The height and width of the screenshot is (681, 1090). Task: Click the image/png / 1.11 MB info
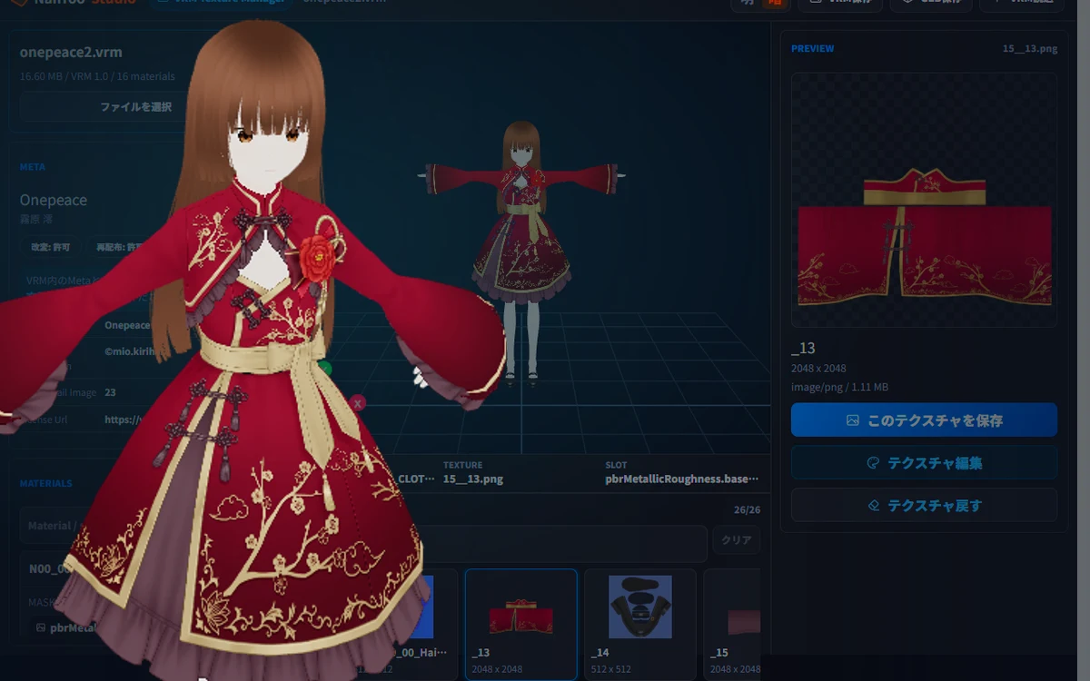point(839,387)
